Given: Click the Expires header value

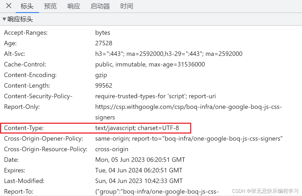Looking at the screenshot, I should 139,170.
